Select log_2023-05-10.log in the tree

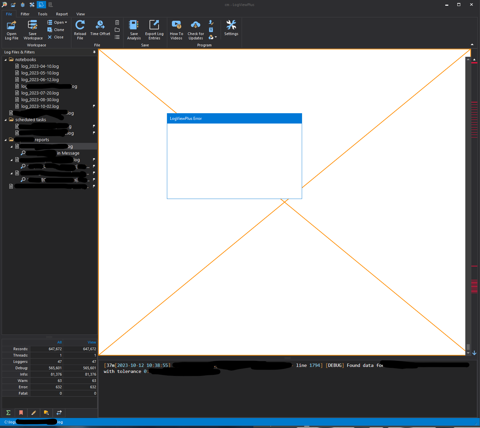pyautogui.click(x=40, y=73)
